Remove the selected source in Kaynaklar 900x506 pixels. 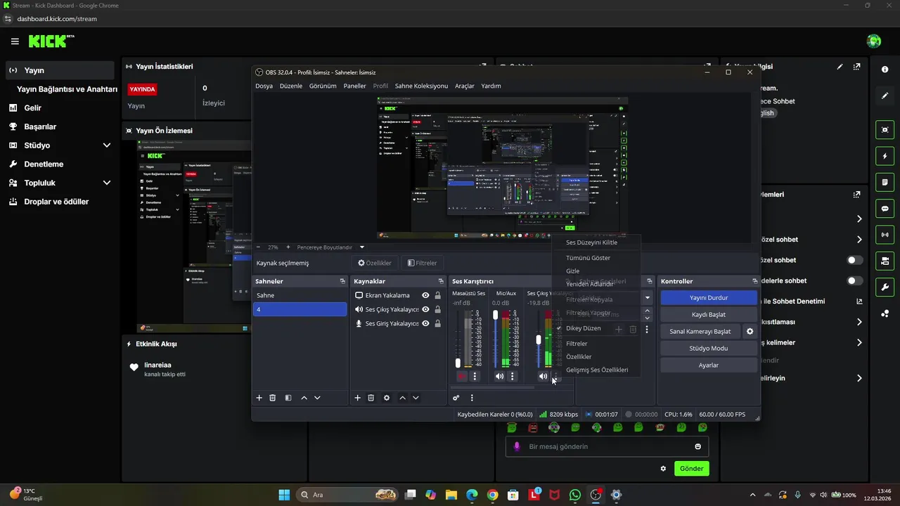pos(371,398)
